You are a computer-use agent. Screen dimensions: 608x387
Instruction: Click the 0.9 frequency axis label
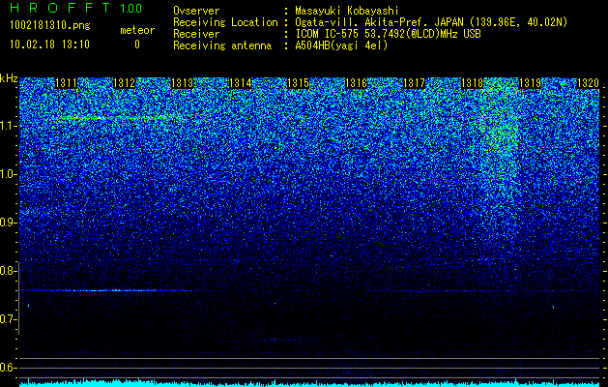click(8, 223)
